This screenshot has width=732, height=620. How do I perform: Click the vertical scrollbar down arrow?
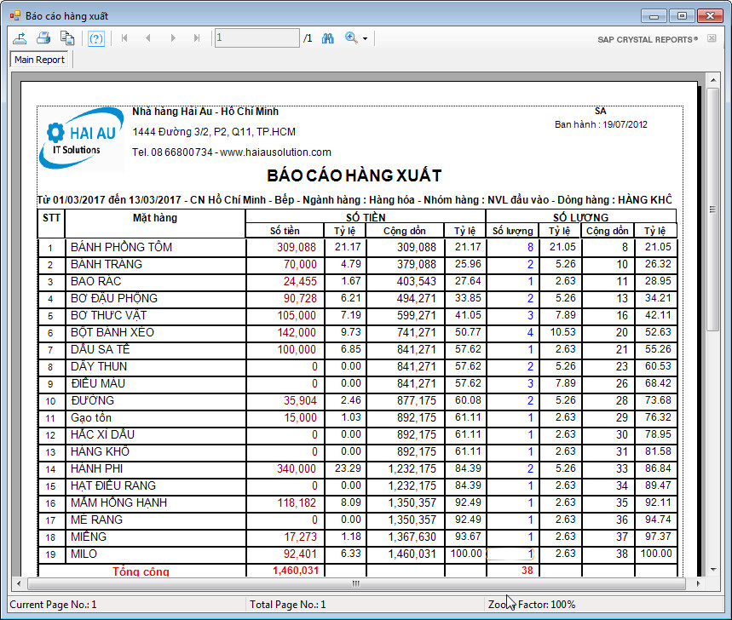pos(713,570)
